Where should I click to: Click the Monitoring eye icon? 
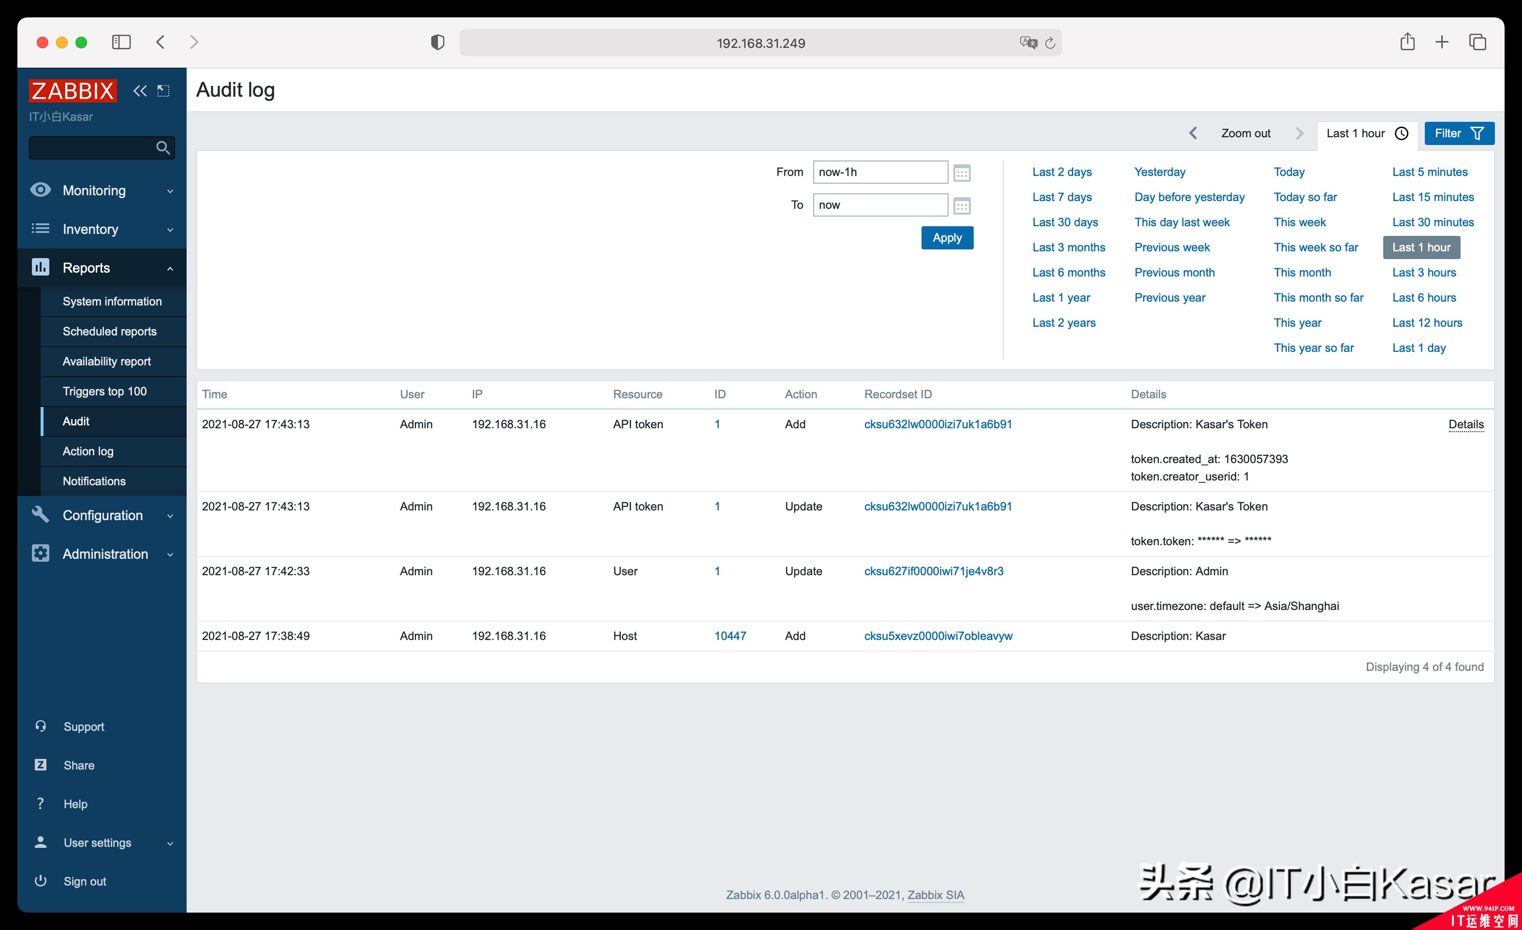point(41,189)
